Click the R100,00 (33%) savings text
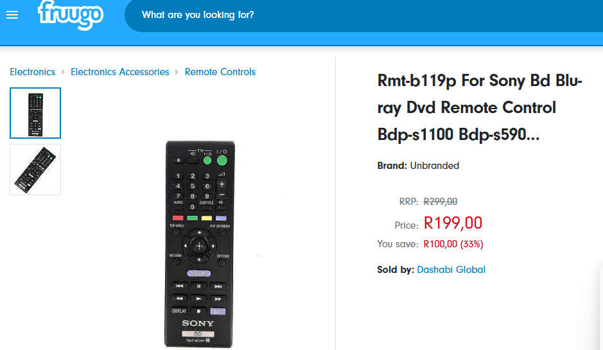 [x=453, y=244]
